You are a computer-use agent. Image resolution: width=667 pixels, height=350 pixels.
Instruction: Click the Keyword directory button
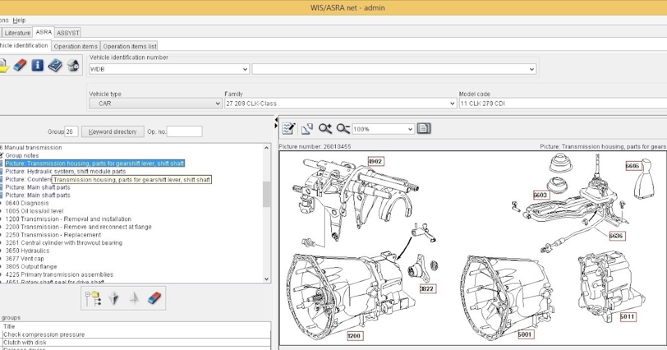113,132
